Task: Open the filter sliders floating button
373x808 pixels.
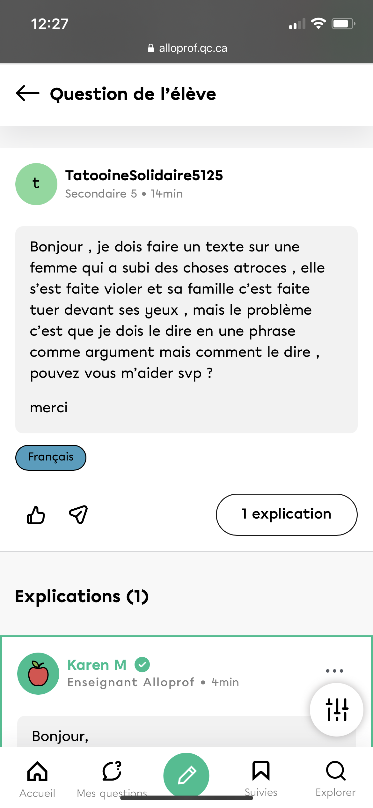Action: pos(337,710)
